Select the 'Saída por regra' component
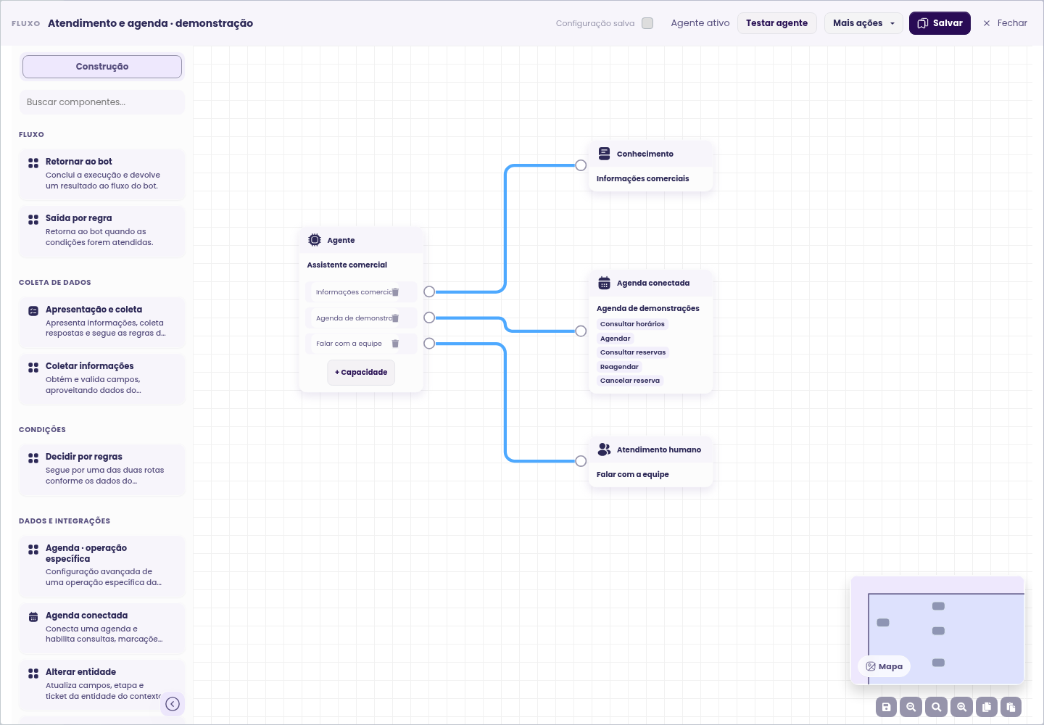 click(102, 231)
